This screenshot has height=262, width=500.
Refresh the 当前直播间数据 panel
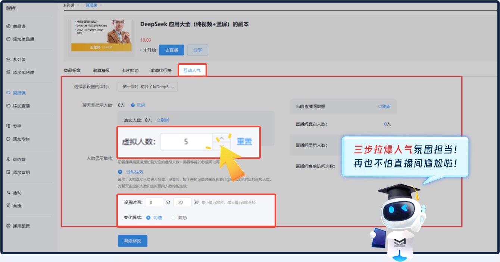click(x=384, y=106)
